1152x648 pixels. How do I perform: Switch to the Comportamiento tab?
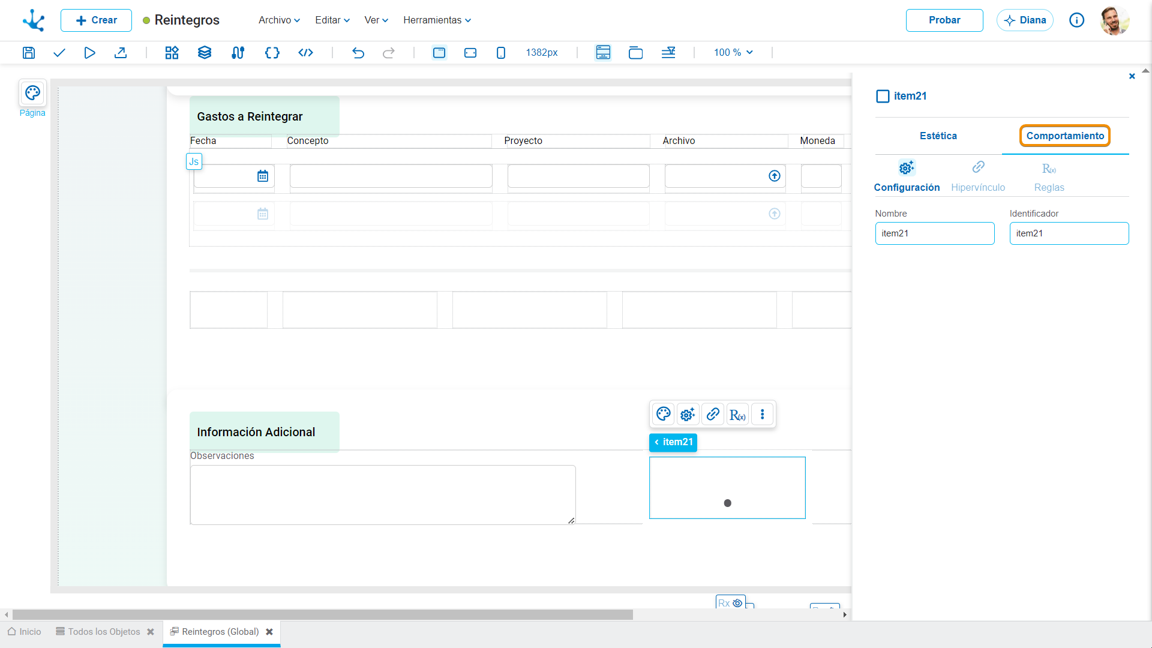[1065, 136]
